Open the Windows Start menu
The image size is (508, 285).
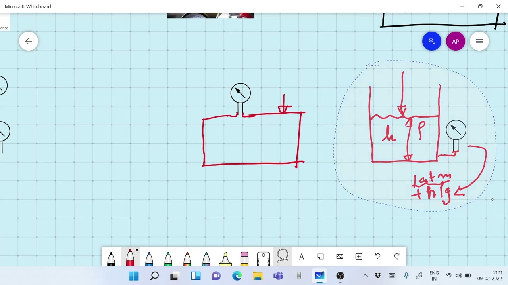pyautogui.click(x=134, y=276)
